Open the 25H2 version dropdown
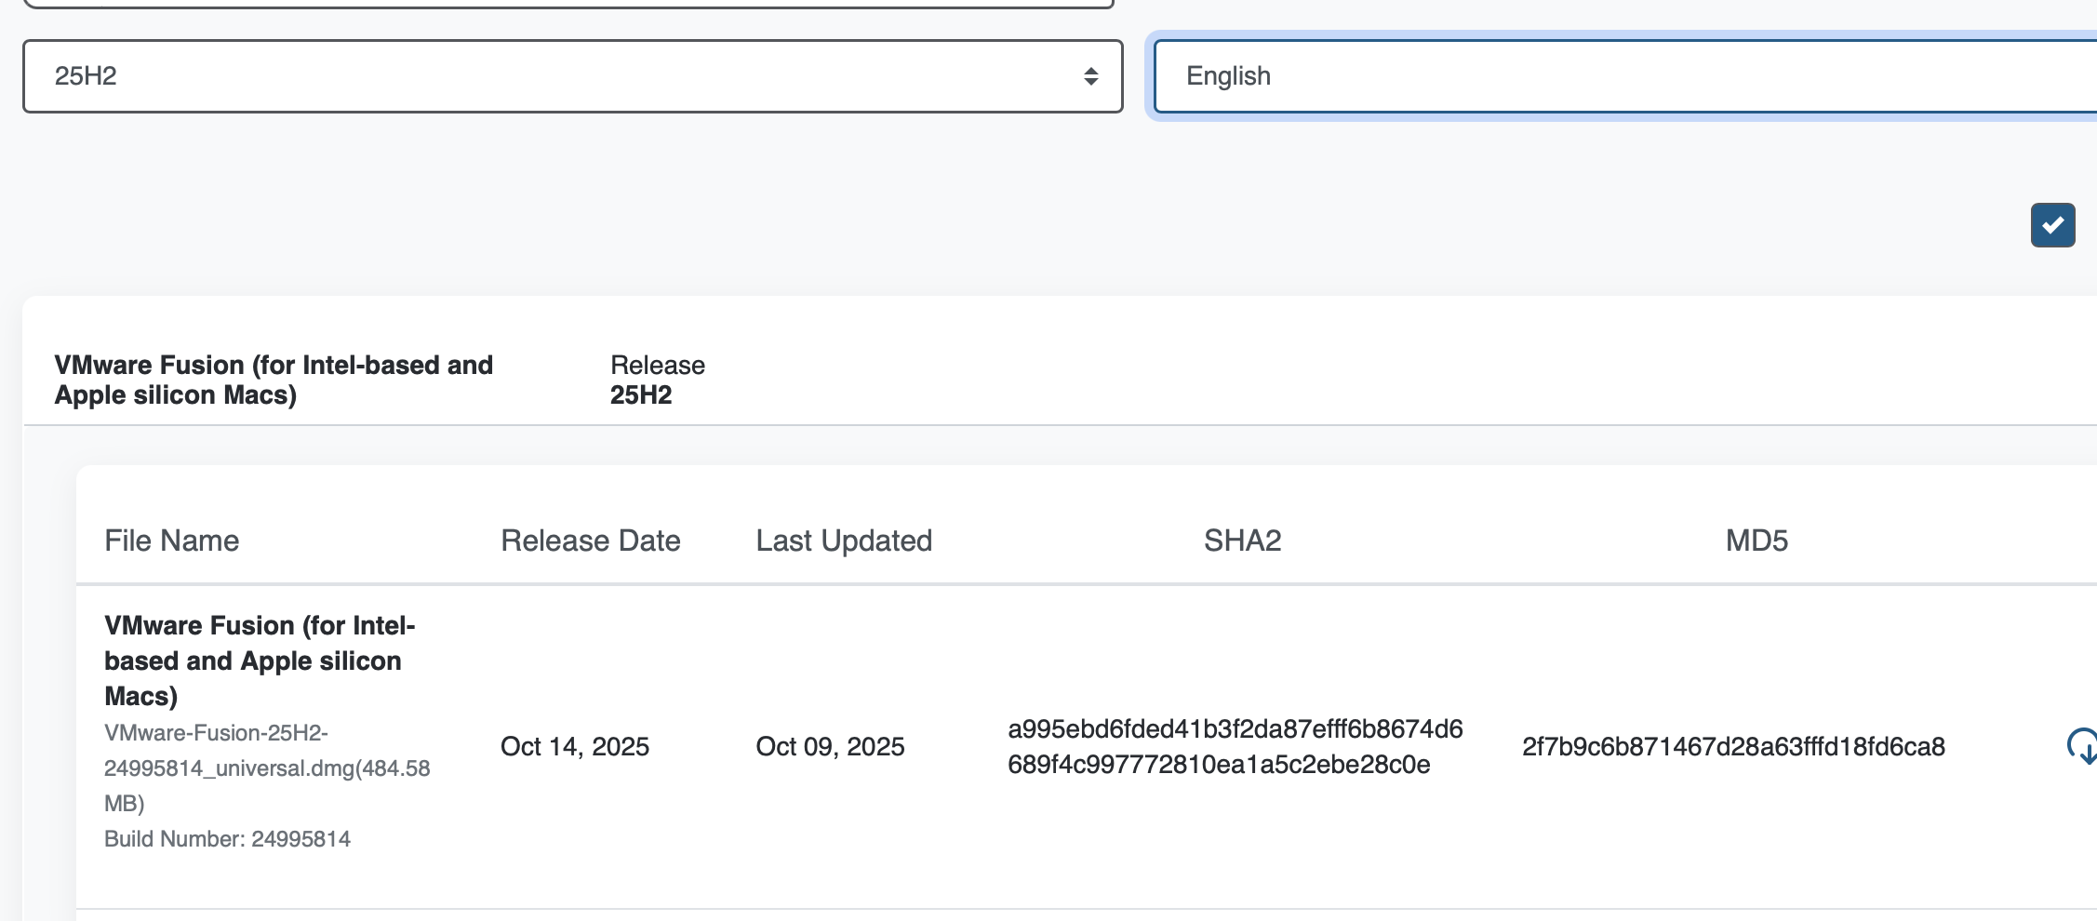Viewport: 2097px width, 921px height. 572,76
